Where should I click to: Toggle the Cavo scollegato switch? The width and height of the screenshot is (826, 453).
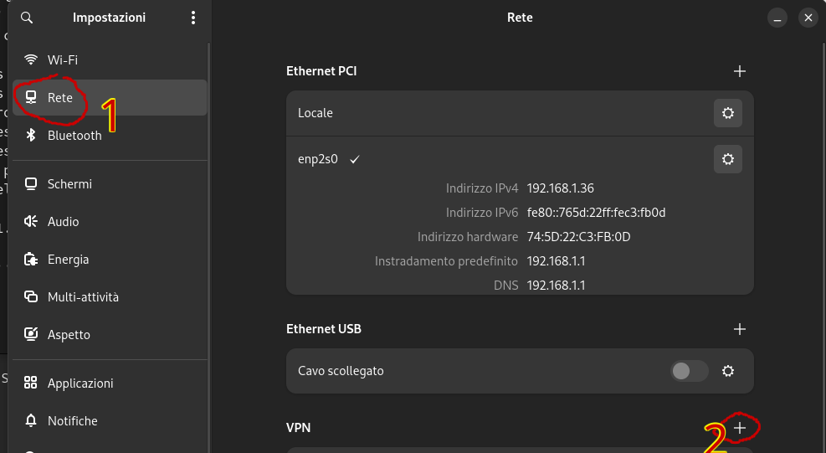[x=690, y=371]
